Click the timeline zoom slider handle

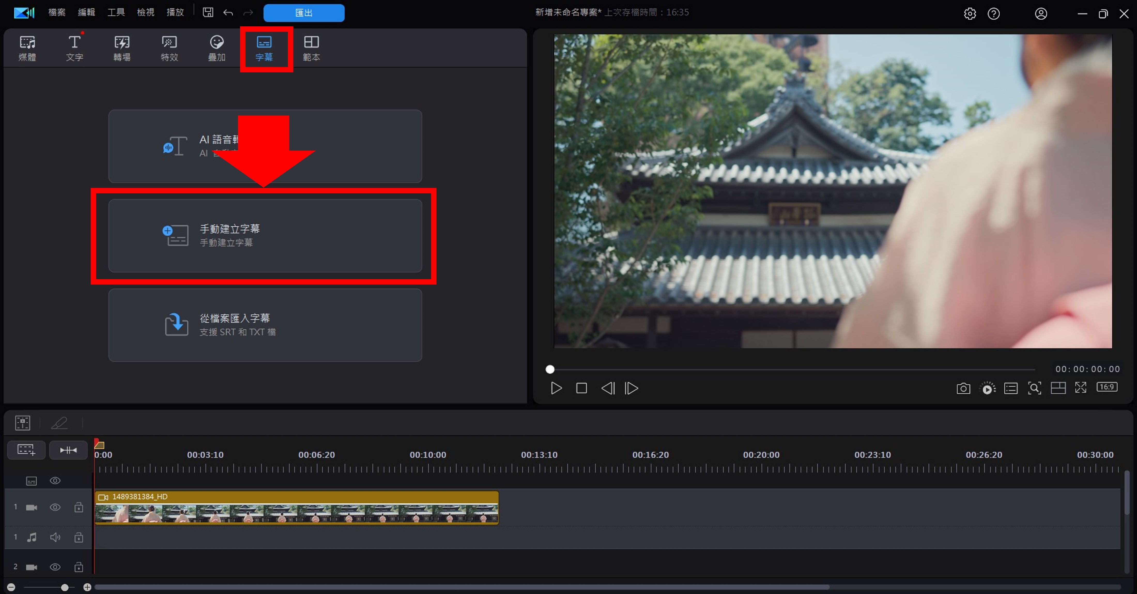(x=65, y=587)
